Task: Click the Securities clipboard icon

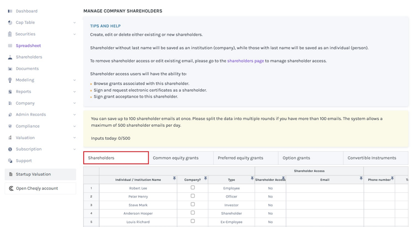Action: (x=10, y=34)
